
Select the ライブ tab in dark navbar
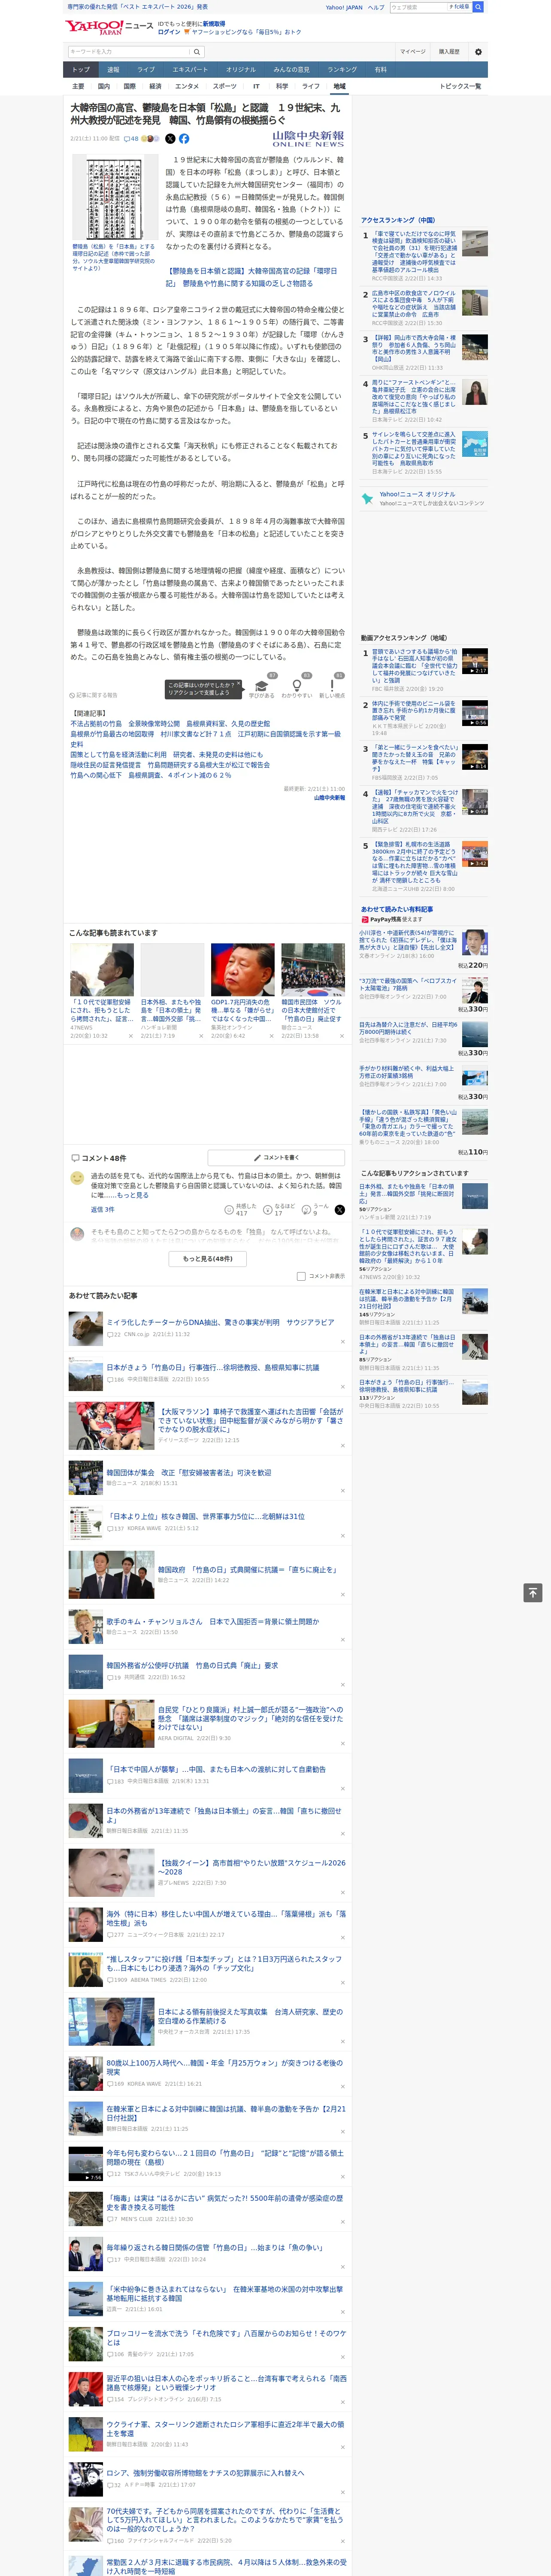(146, 69)
